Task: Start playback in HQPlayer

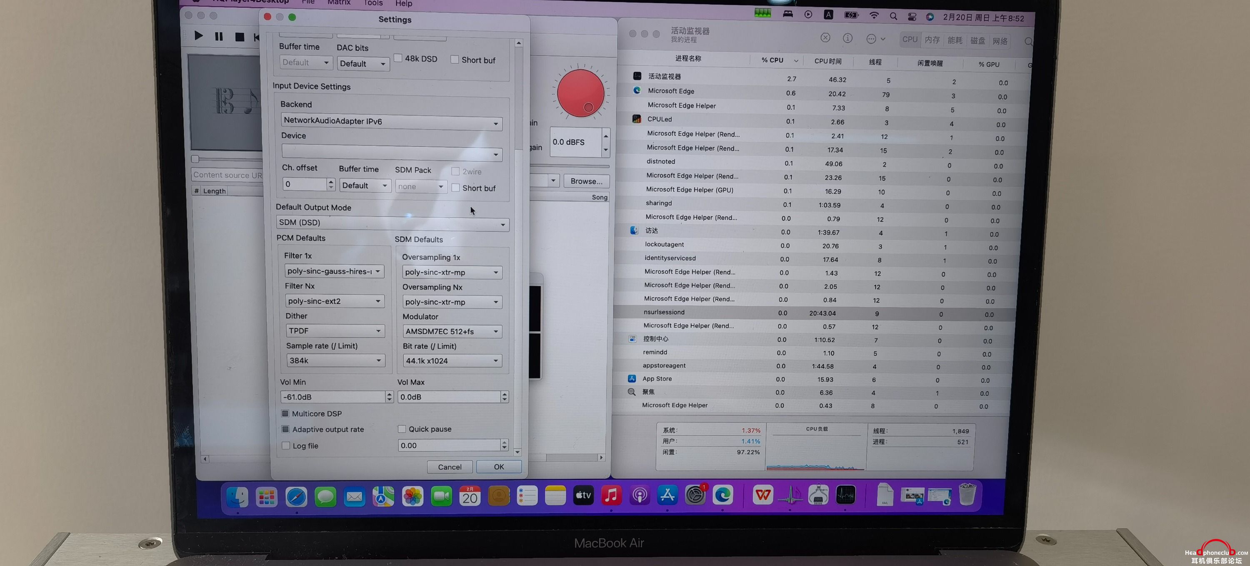Action: coord(198,36)
